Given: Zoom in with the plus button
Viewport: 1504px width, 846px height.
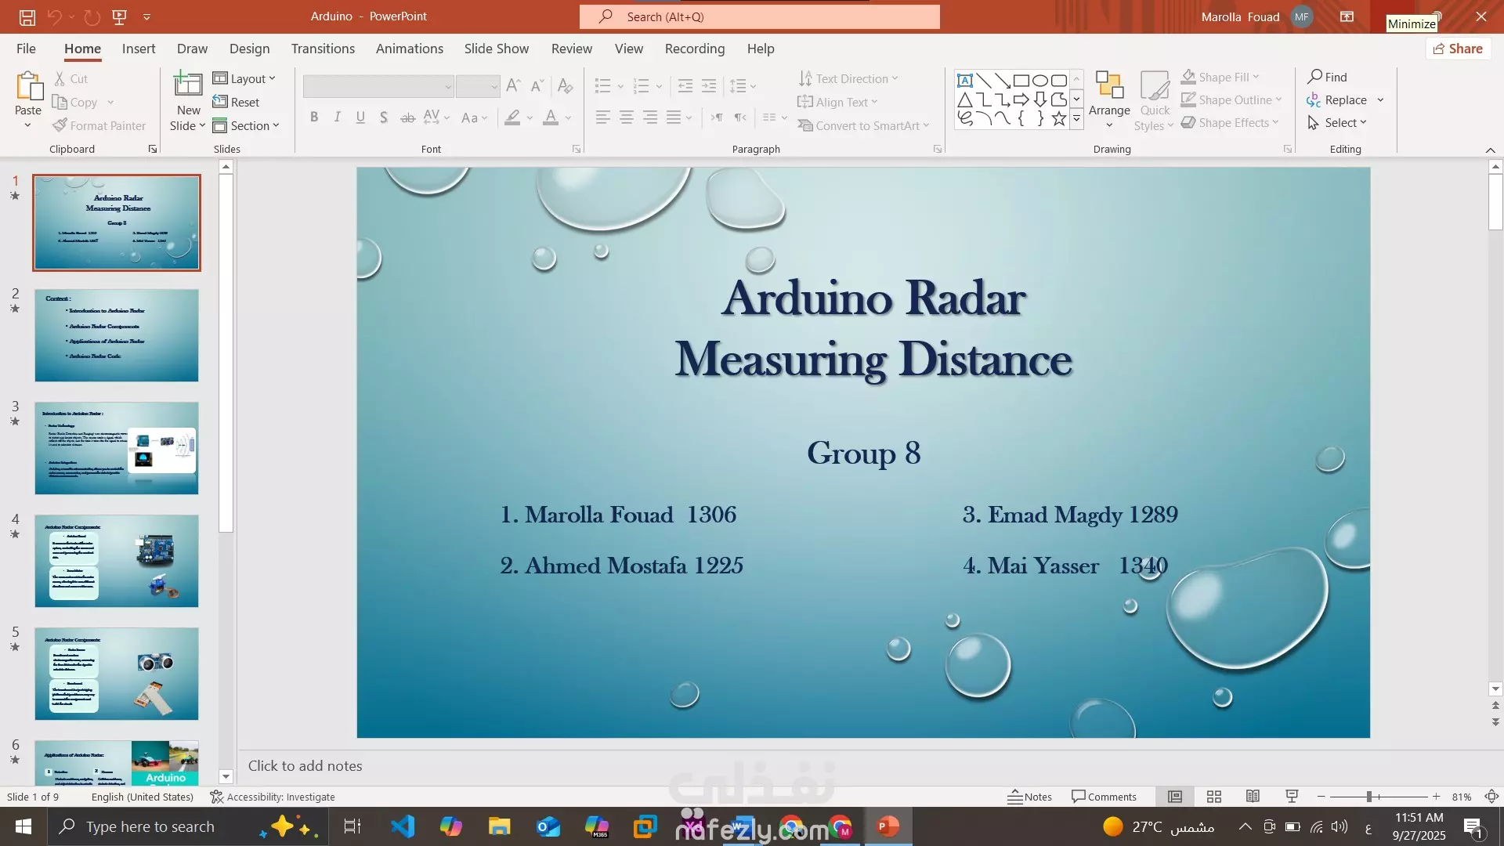Looking at the screenshot, I should coord(1436,797).
